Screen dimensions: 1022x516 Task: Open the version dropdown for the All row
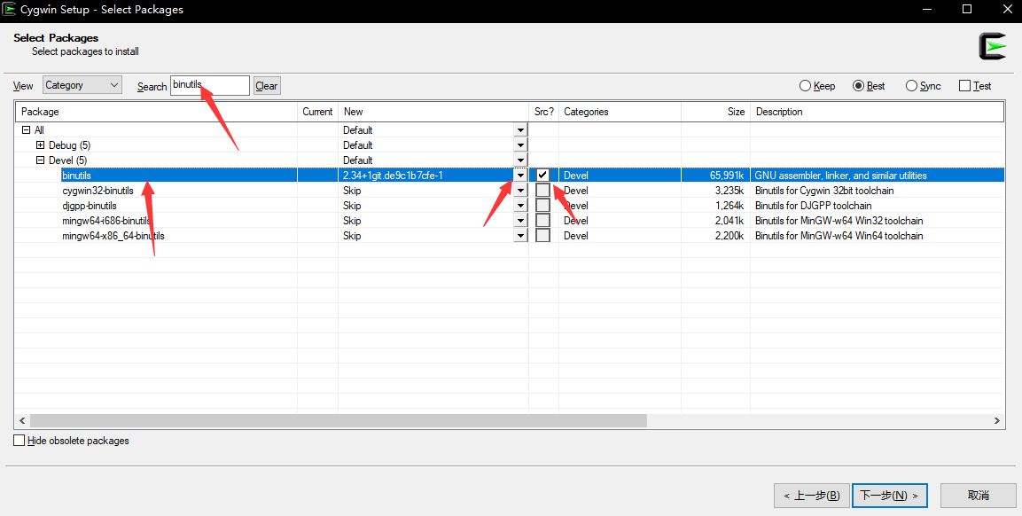[520, 129]
